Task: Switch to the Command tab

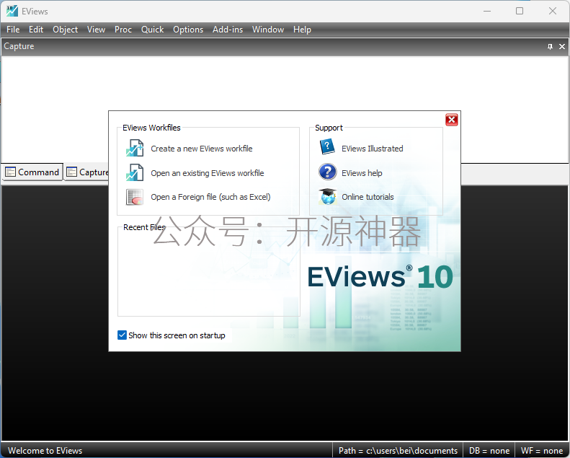Action: (x=32, y=172)
